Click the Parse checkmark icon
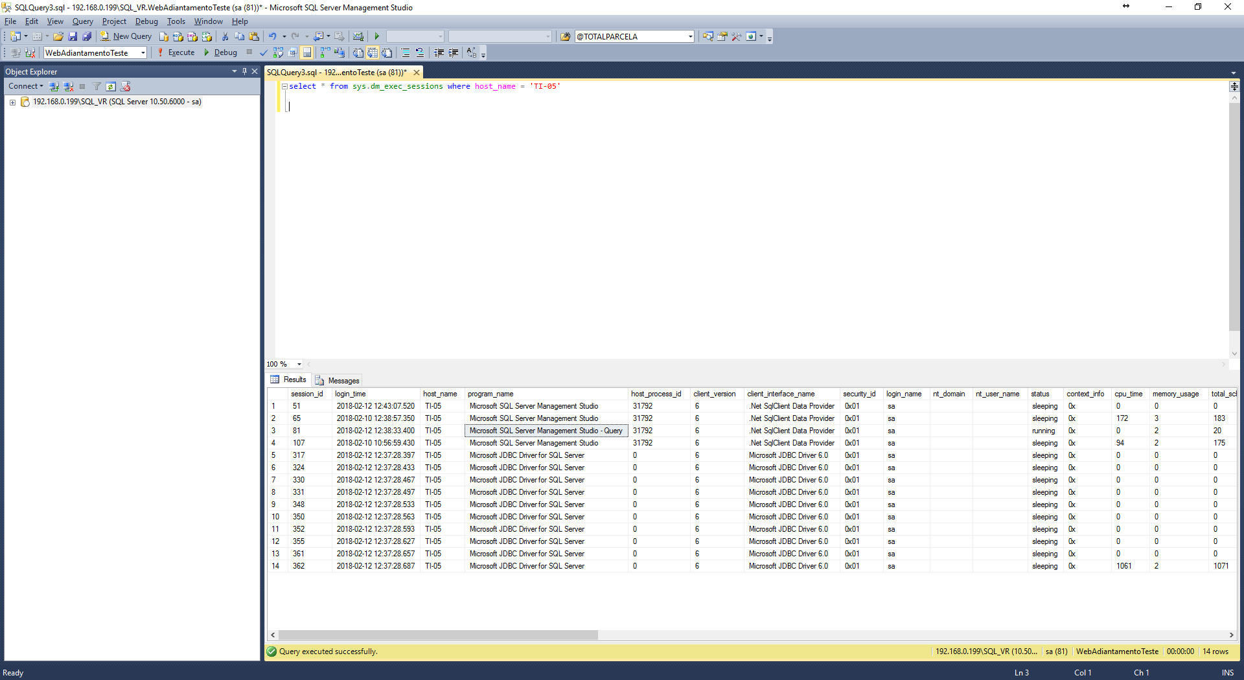 pyautogui.click(x=264, y=53)
